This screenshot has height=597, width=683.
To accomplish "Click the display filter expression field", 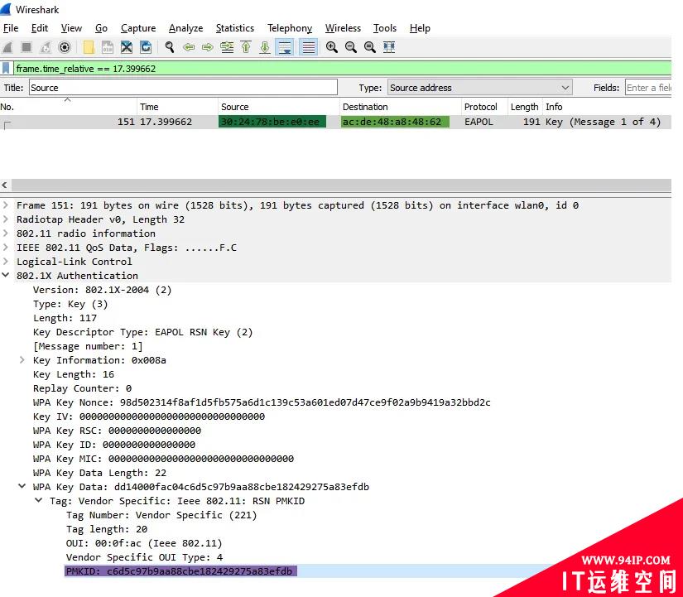I will click(343, 69).
